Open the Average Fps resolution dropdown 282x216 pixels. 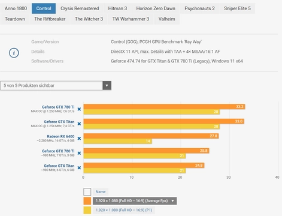pos(135,201)
